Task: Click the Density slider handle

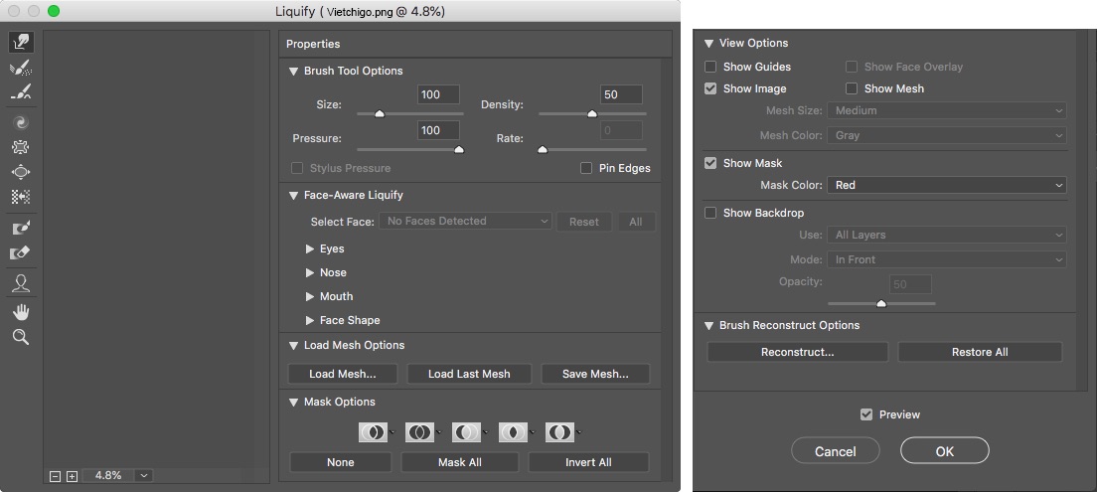Action: point(592,113)
